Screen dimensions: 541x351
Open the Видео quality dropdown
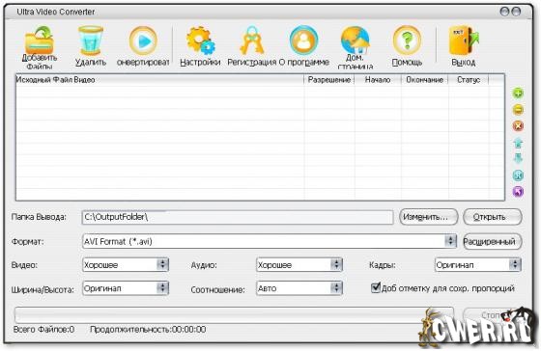tap(162, 264)
